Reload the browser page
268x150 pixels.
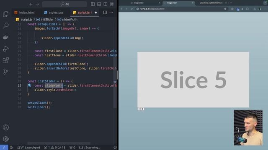pos(131,9)
